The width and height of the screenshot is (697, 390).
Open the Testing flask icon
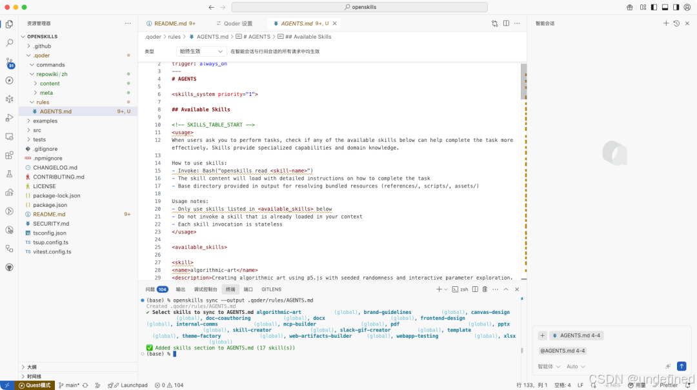9,173
